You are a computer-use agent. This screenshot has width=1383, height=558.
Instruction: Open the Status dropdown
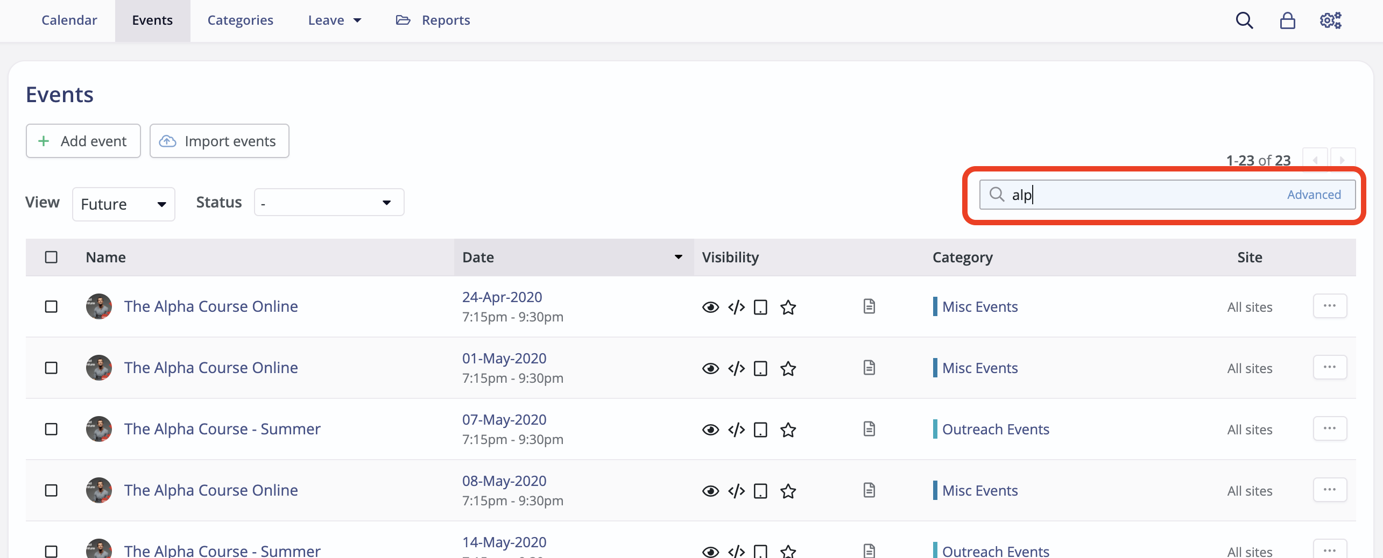[328, 202]
